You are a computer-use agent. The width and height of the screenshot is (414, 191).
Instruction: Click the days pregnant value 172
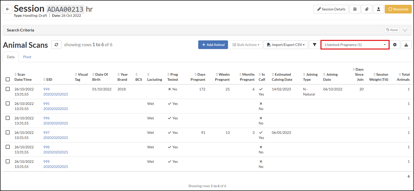click(202, 89)
